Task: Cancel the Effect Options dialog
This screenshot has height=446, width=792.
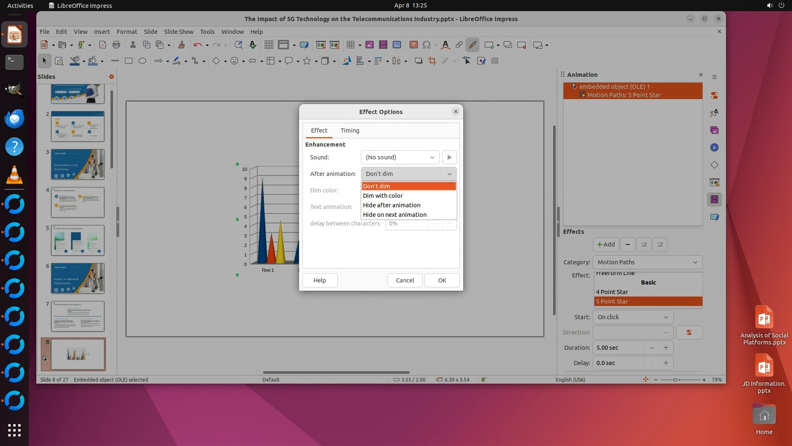Action: pos(404,280)
